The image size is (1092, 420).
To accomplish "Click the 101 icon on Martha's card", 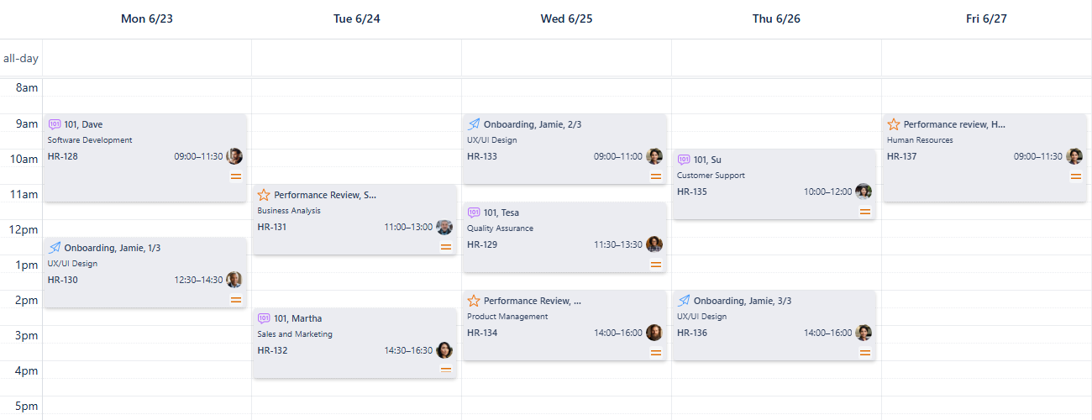I will (x=264, y=318).
